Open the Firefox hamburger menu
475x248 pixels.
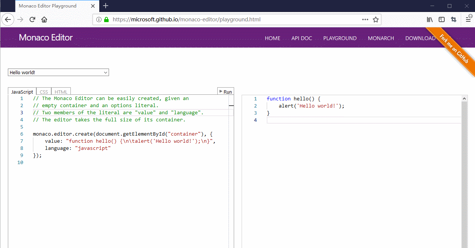click(467, 19)
